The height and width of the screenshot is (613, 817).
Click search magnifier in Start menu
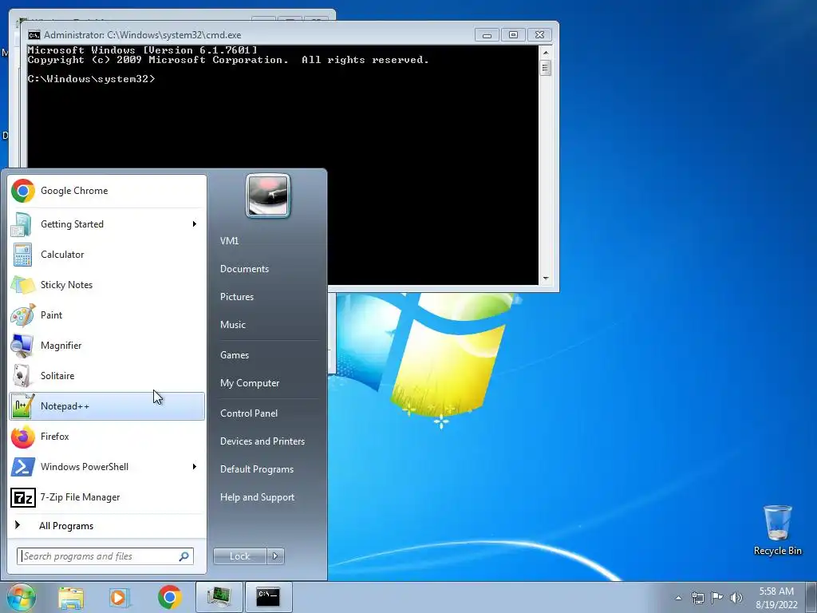coord(184,556)
